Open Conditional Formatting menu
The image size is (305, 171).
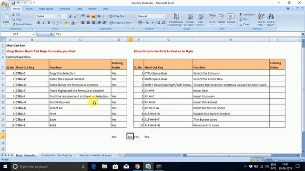click(x=176, y=19)
